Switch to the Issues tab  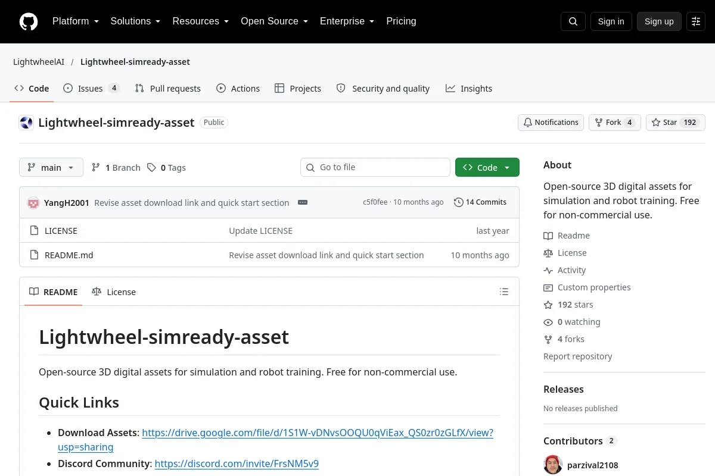point(91,89)
